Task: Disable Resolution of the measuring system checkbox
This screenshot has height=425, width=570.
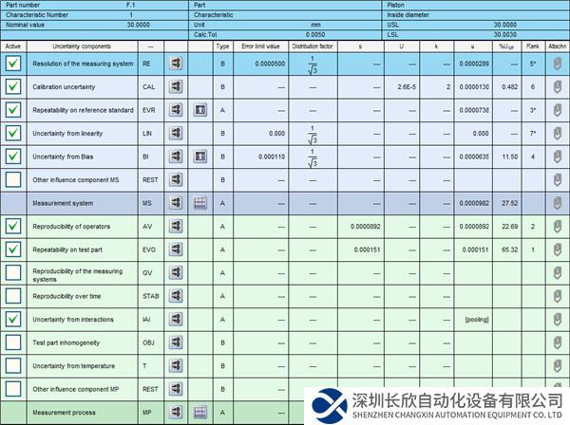Action: click(x=13, y=64)
